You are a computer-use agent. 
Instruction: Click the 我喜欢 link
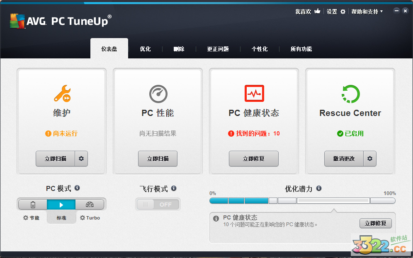click(303, 12)
